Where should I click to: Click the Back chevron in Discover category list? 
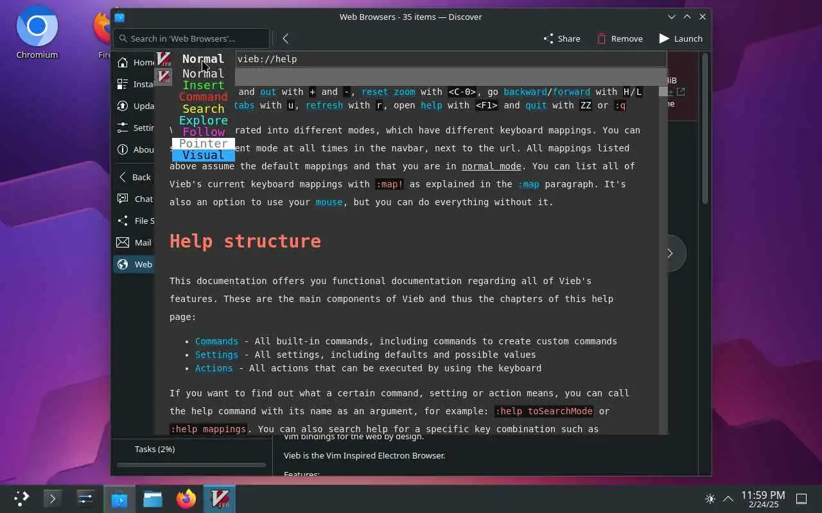tap(123, 177)
